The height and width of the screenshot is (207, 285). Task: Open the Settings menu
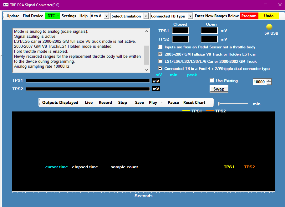tap(69, 16)
